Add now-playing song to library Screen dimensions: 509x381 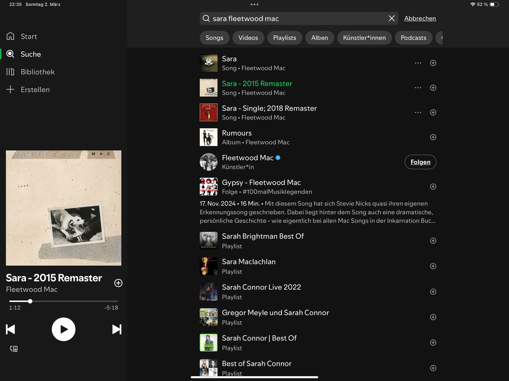tap(118, 283)
